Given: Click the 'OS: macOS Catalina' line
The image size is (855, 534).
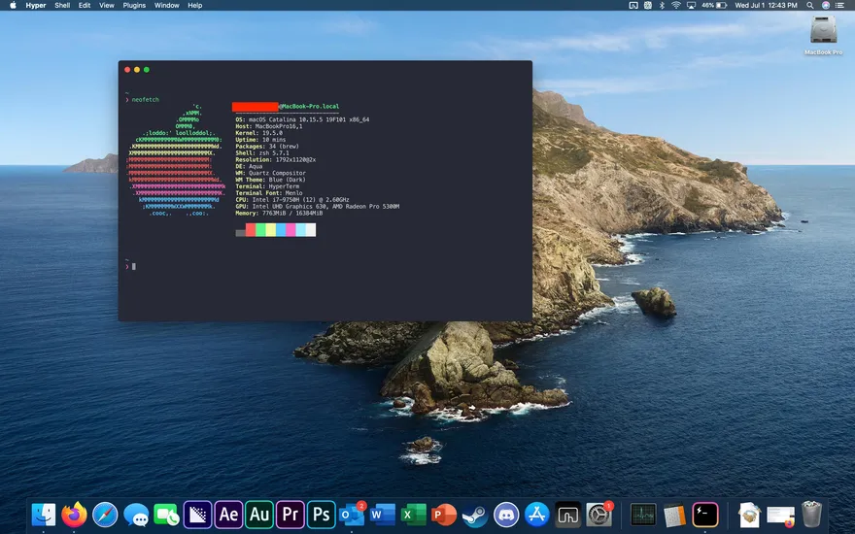Looking at the screenshot, I should (x=302, y=119).
